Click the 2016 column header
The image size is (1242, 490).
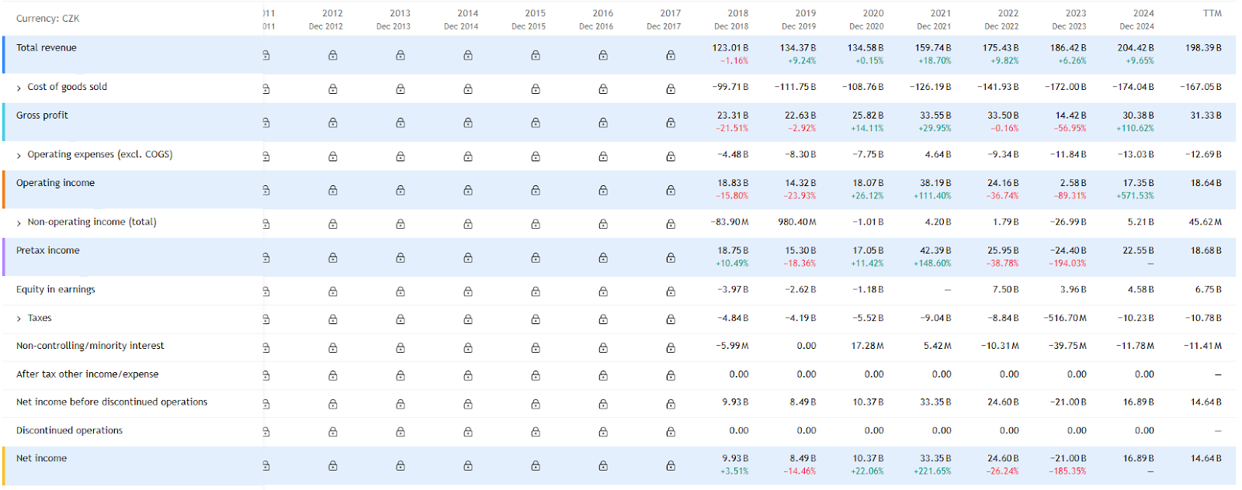pos(596,19)
